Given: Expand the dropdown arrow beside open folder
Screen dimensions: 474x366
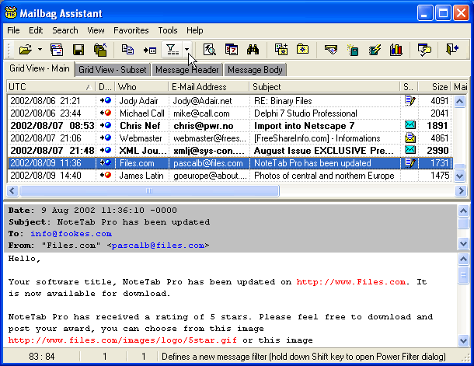Looking at the screenshot, I should pyautogui.click(x=39, y=50).
